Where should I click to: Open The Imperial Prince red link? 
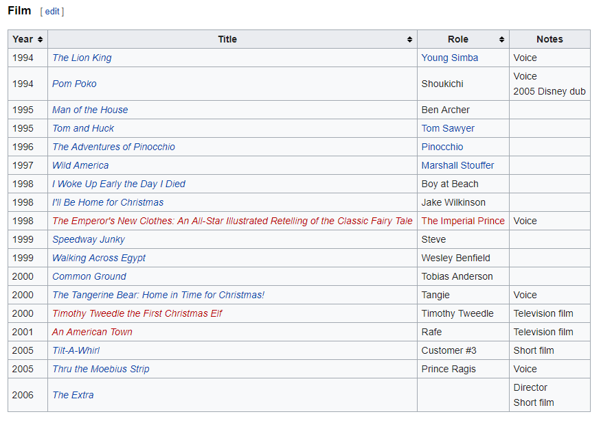click(x=463, y=221)
